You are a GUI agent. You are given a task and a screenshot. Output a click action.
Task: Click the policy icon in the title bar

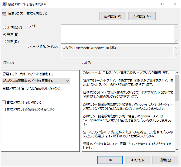pos(4,4)
